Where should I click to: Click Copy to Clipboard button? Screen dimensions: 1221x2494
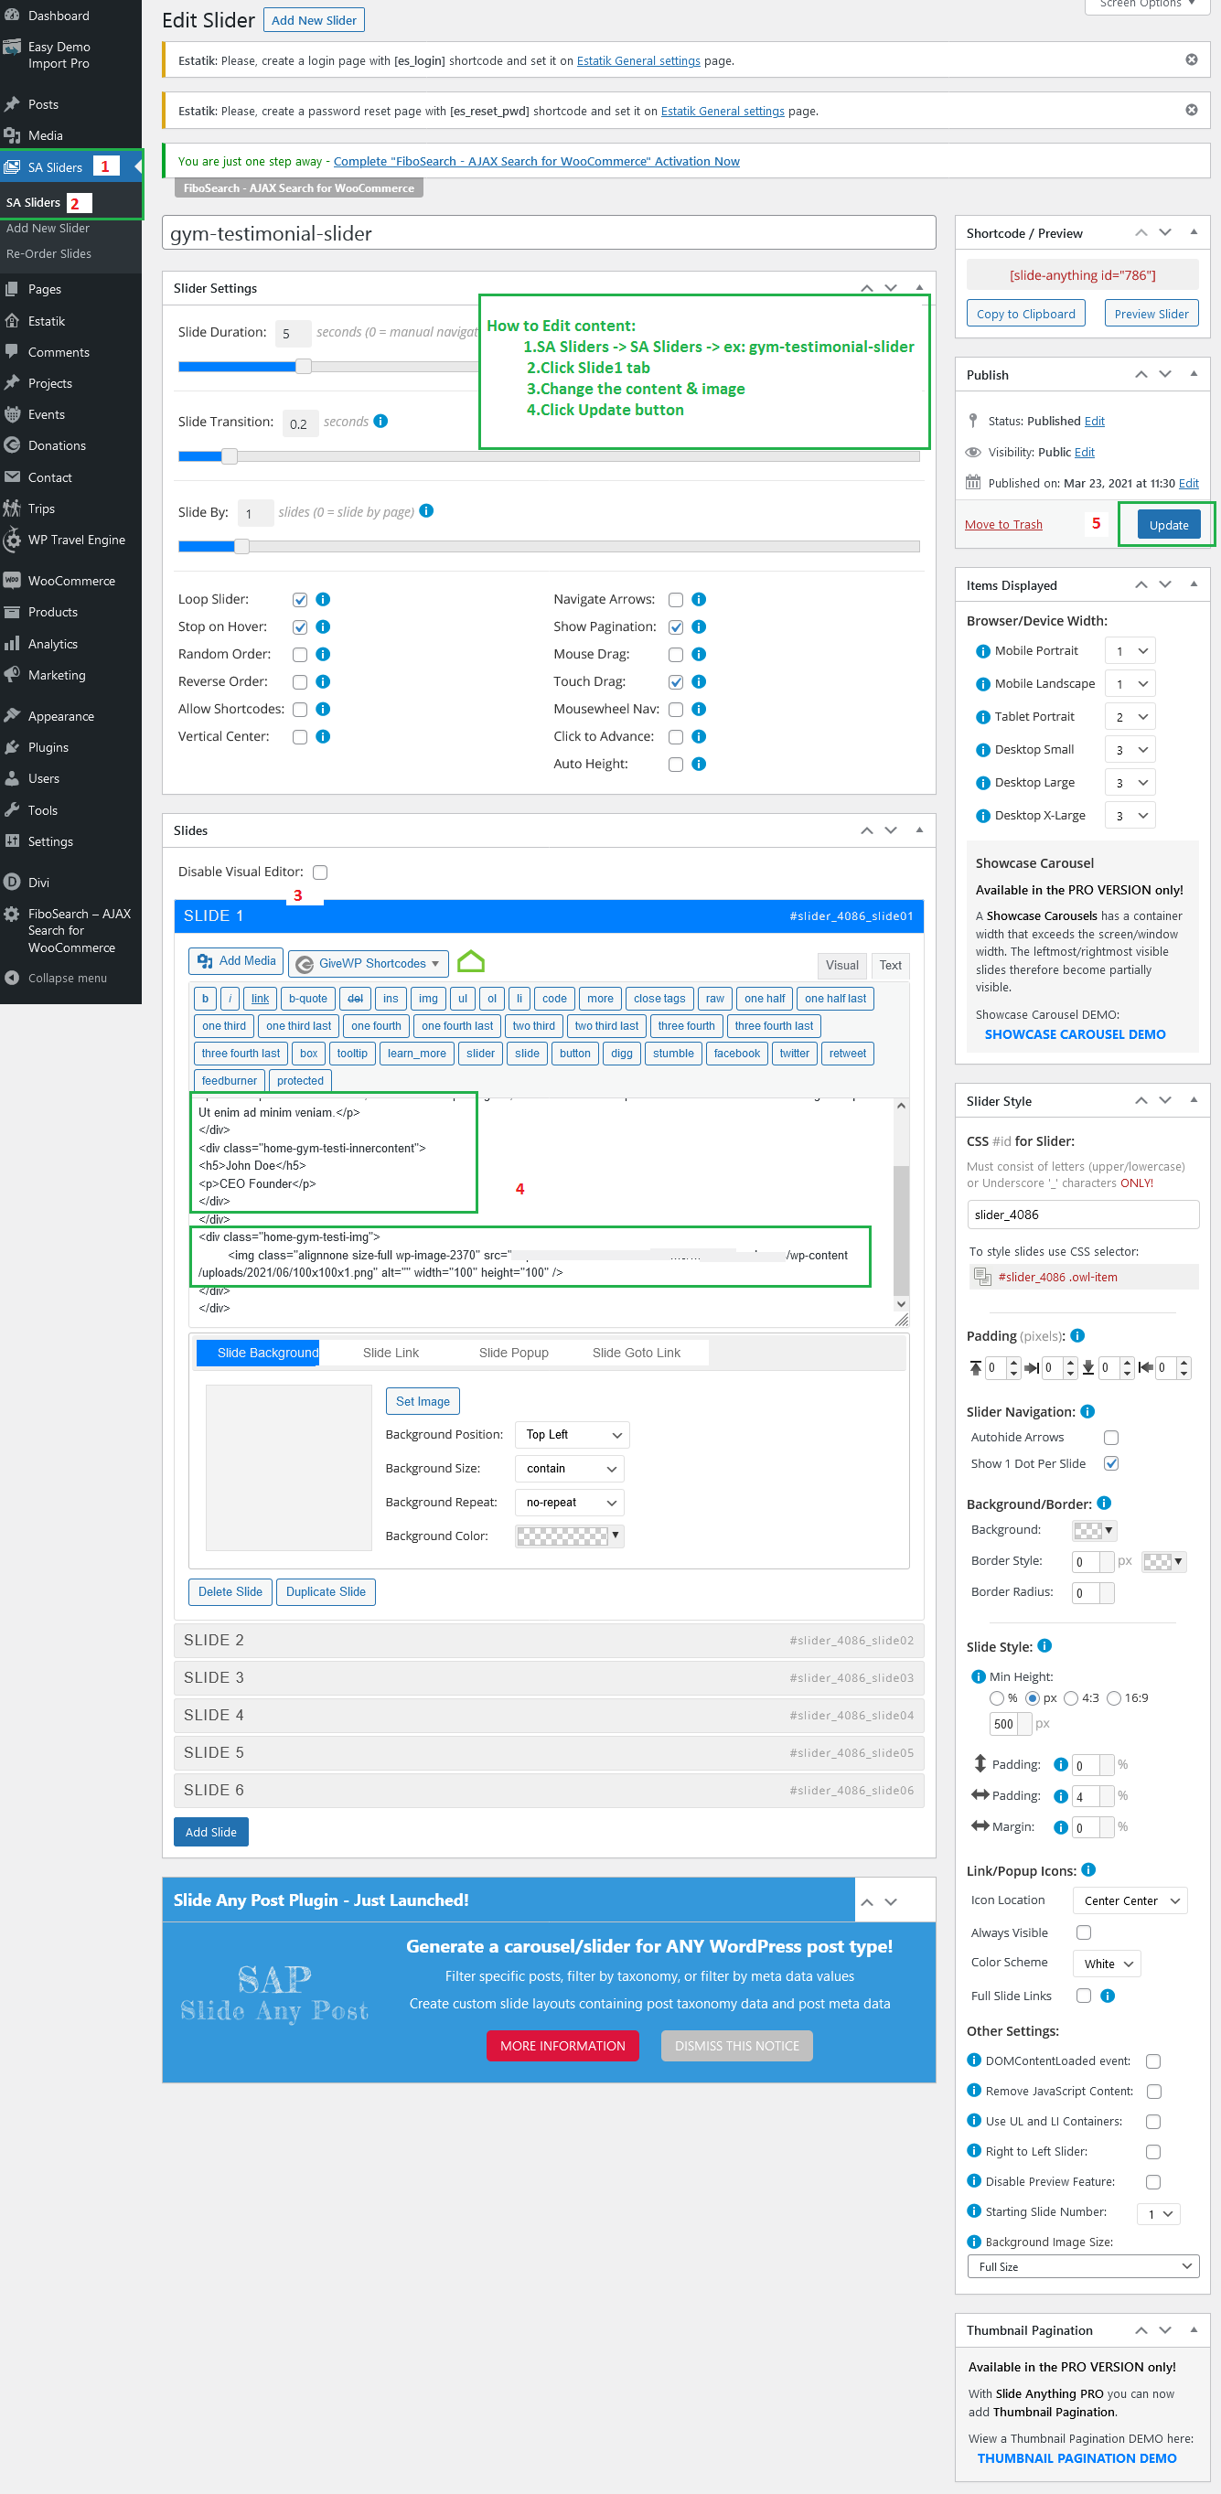(1025, 314)
